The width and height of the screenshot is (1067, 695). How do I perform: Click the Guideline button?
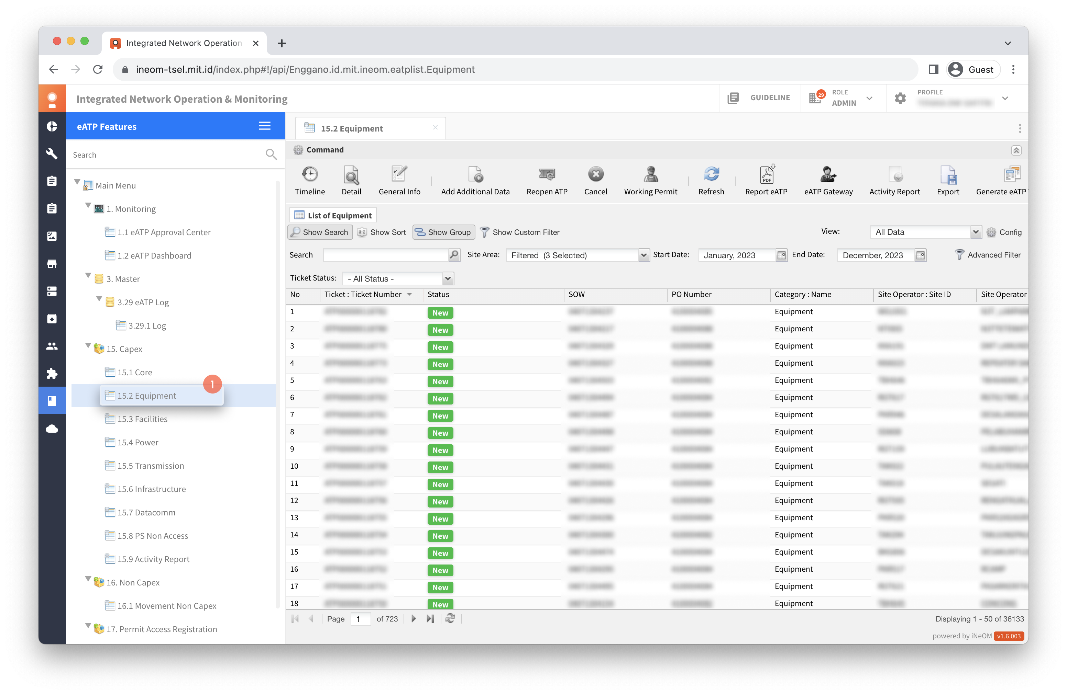click(x=759, y=98)
